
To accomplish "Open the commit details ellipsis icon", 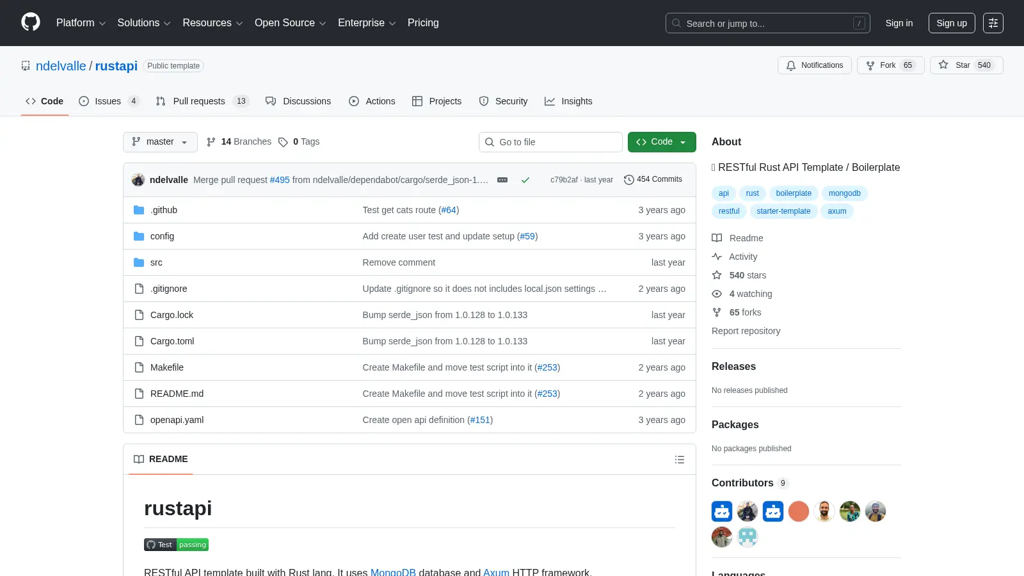I will pos(502,180).
